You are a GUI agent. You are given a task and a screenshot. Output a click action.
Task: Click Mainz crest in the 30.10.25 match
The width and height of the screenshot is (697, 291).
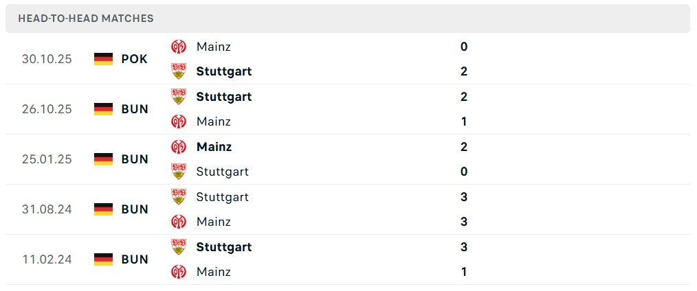(179, 47)
